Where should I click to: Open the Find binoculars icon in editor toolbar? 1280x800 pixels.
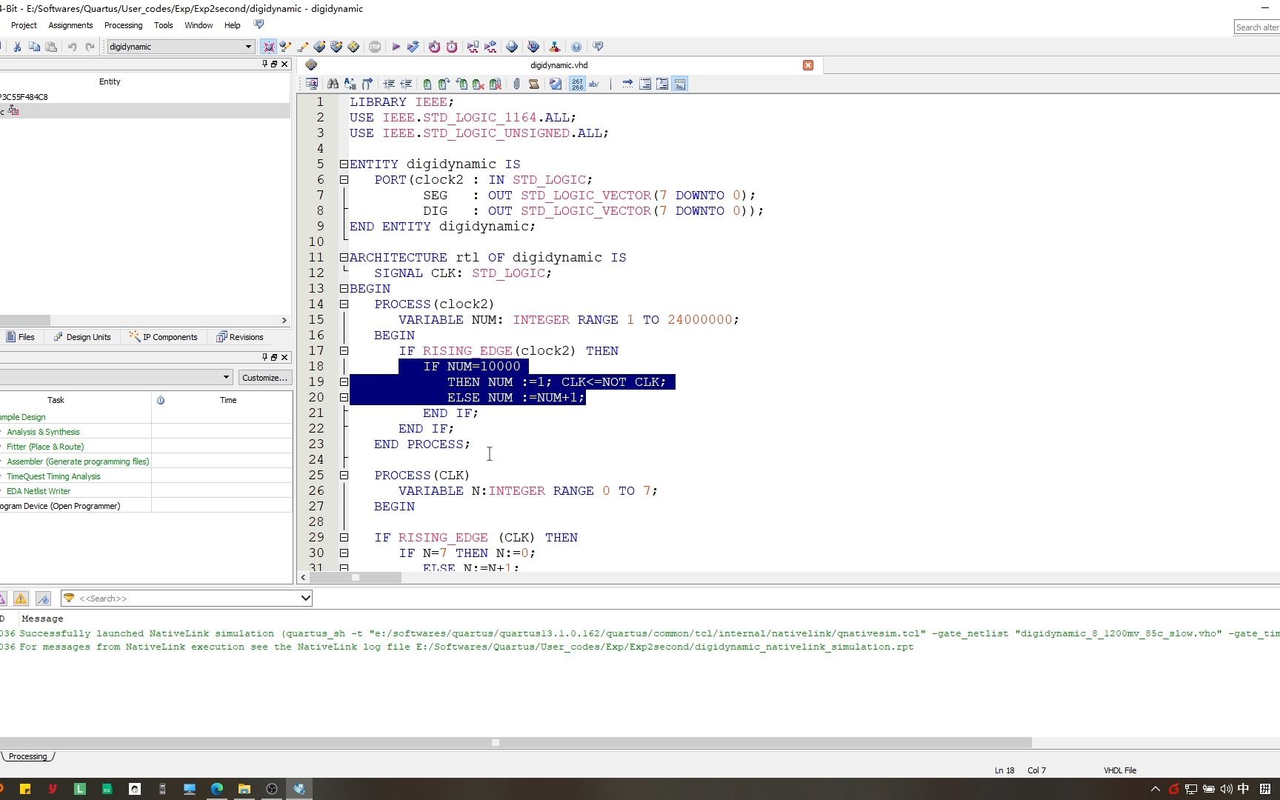click(x=333, y=84)
